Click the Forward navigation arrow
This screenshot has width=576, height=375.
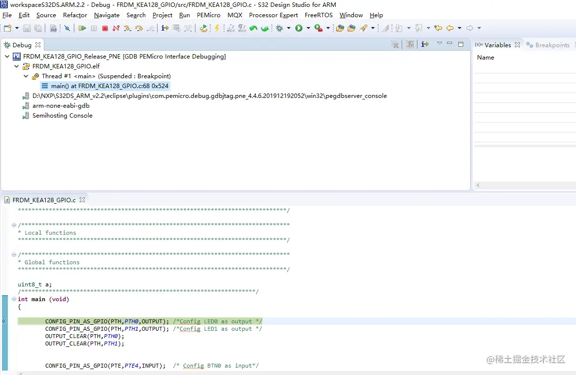(x=470, y=28)
